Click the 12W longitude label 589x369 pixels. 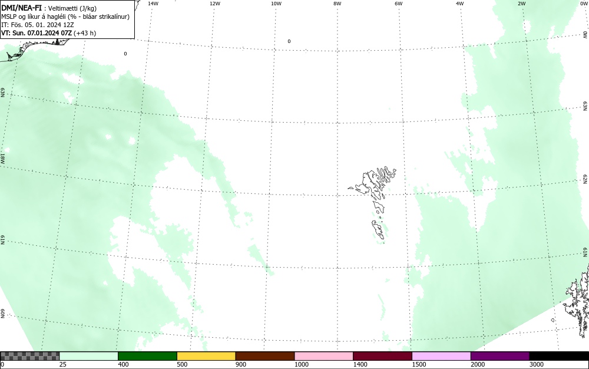pos(214,4)
